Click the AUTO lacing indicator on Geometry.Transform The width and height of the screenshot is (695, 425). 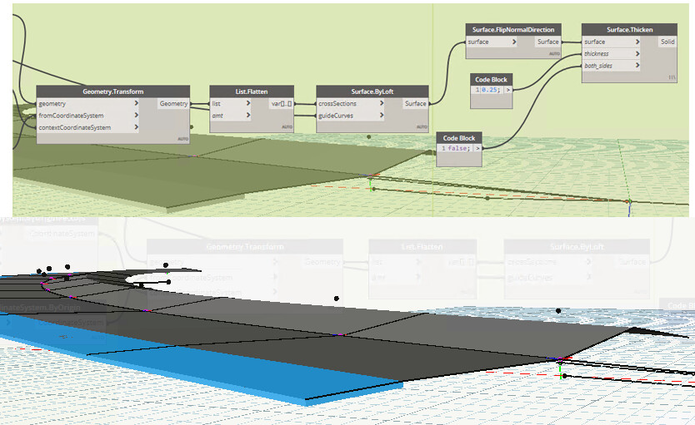point(183,139)
